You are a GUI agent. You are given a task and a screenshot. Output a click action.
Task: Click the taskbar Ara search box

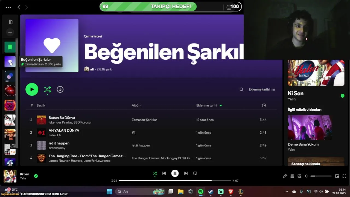pyautogui.click(x=141, y=192)
